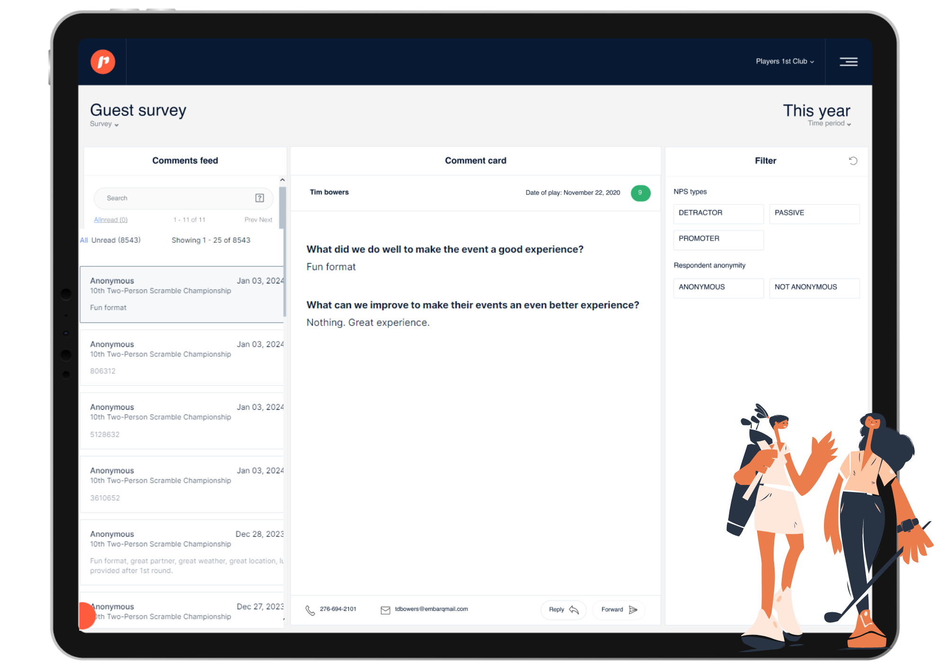Expand the Players 1st Club dropdown

tap(785, 62)
